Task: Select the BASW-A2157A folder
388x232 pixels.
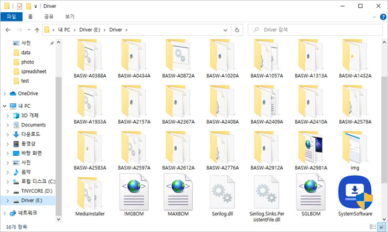Action: pos(134,105)
